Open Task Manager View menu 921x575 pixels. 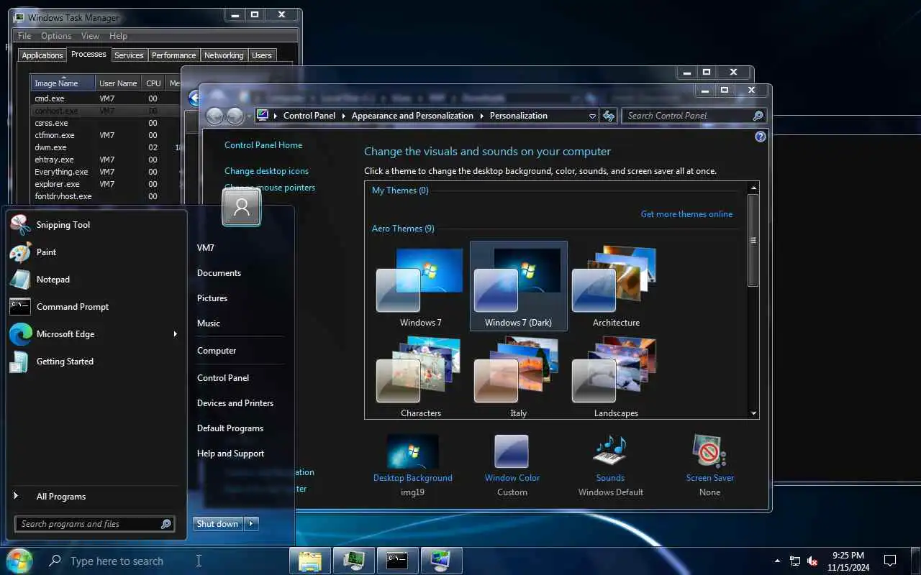(90, 36)
